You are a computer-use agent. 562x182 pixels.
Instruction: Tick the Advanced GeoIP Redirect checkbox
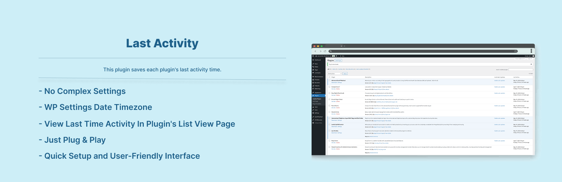click(x=329, y=80)
